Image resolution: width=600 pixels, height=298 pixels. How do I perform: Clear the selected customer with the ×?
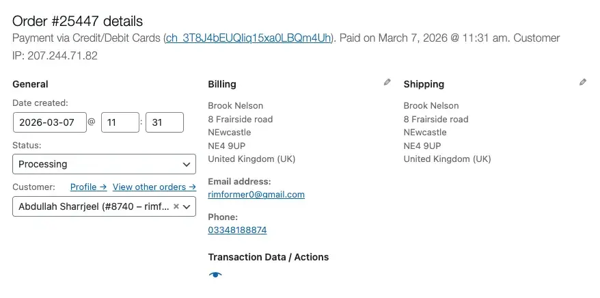(x=176, y=206)
